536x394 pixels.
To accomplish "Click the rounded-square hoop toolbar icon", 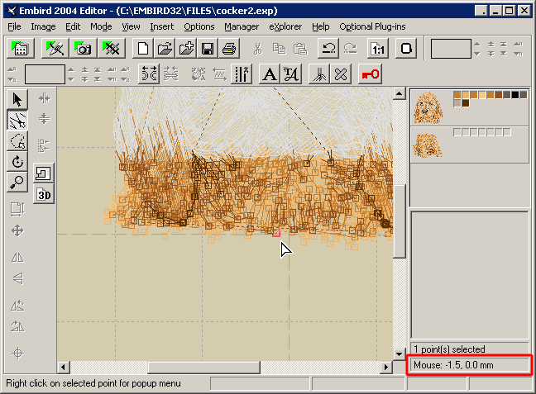I will 406,48.
